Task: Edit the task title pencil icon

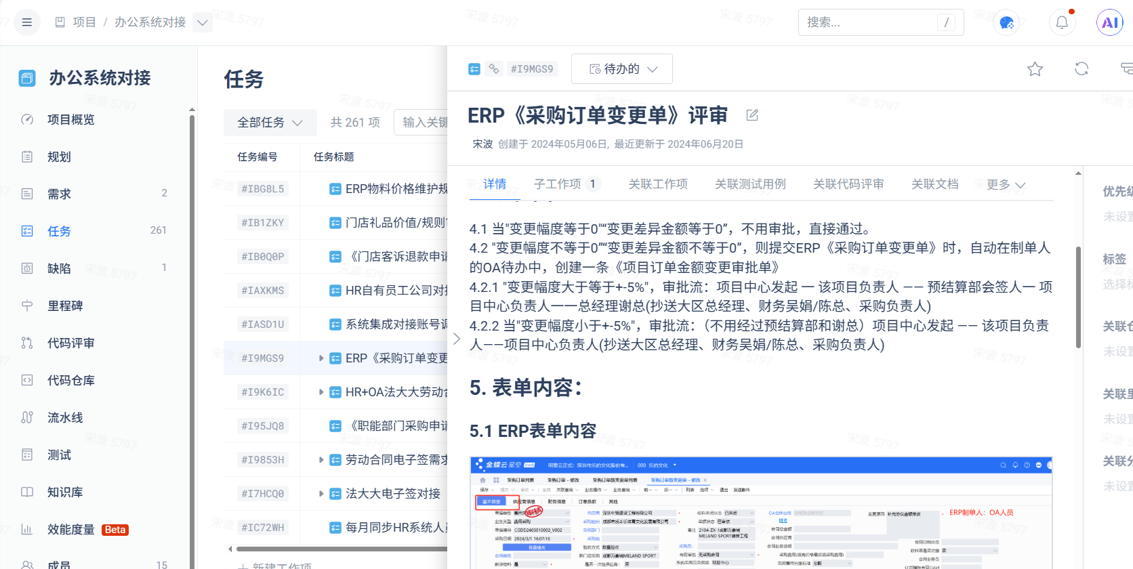Action: coord(752,115)
